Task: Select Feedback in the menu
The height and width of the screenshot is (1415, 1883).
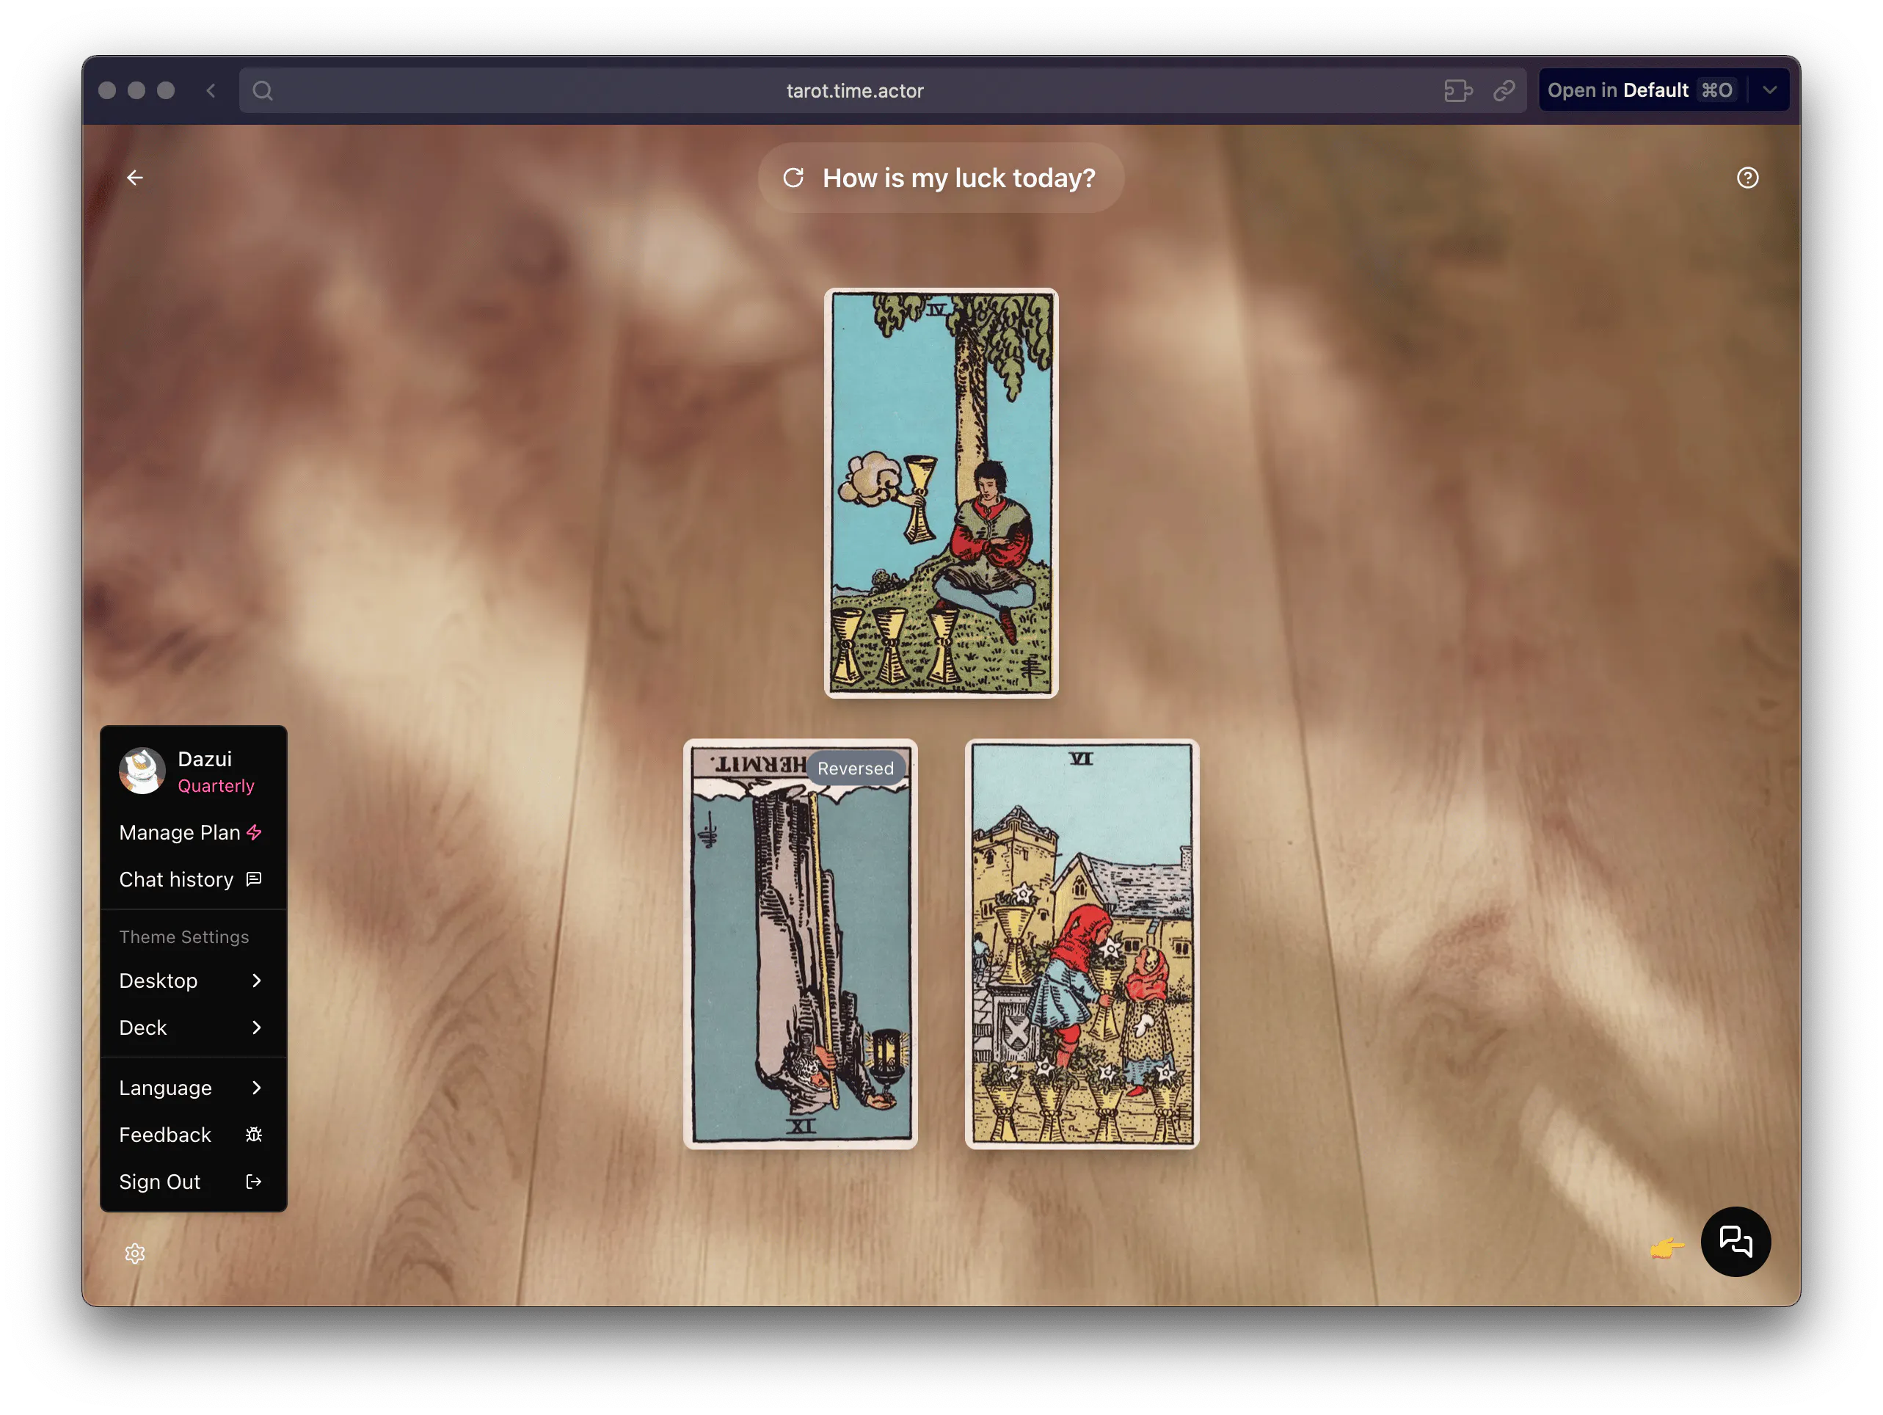Action: [193, 1135]
